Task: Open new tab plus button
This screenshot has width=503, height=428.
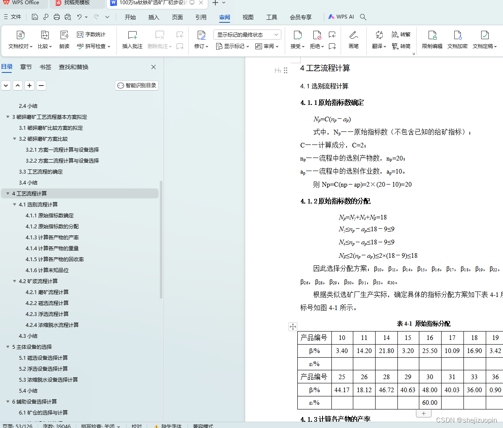Action: click(215, 3)
